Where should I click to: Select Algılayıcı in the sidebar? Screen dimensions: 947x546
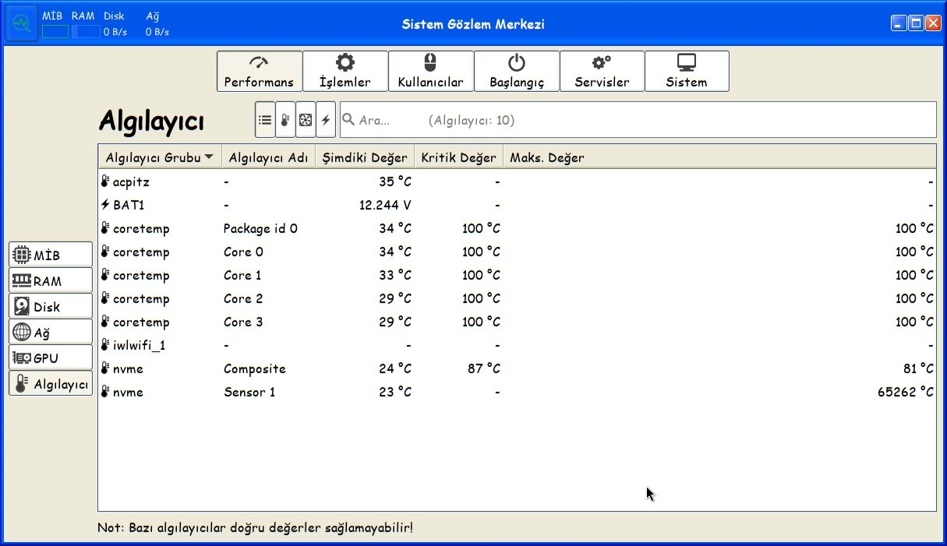pyautogui.click(x=51, y=383)
